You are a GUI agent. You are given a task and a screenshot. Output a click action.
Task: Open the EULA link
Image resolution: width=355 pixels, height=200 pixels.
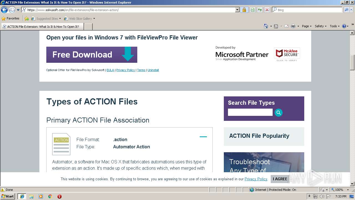tap(110, 70)
